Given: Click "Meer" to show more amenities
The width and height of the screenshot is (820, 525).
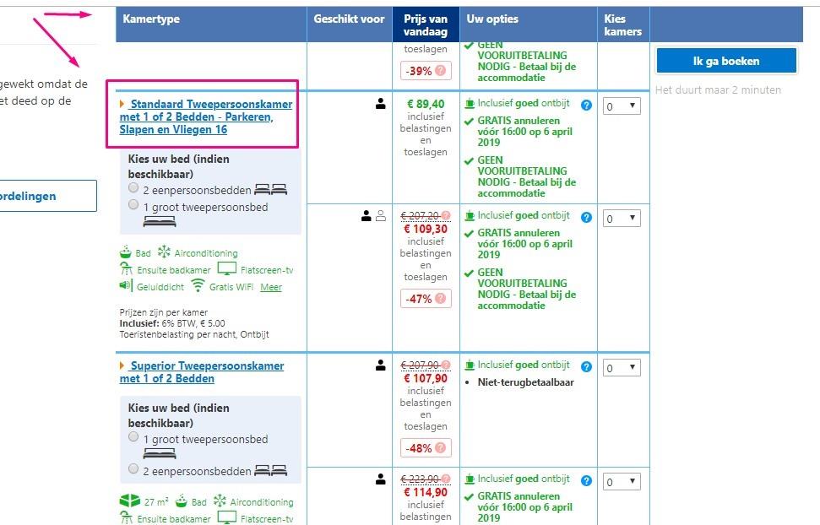Looking at the screenshot, I should coord(271,287).
